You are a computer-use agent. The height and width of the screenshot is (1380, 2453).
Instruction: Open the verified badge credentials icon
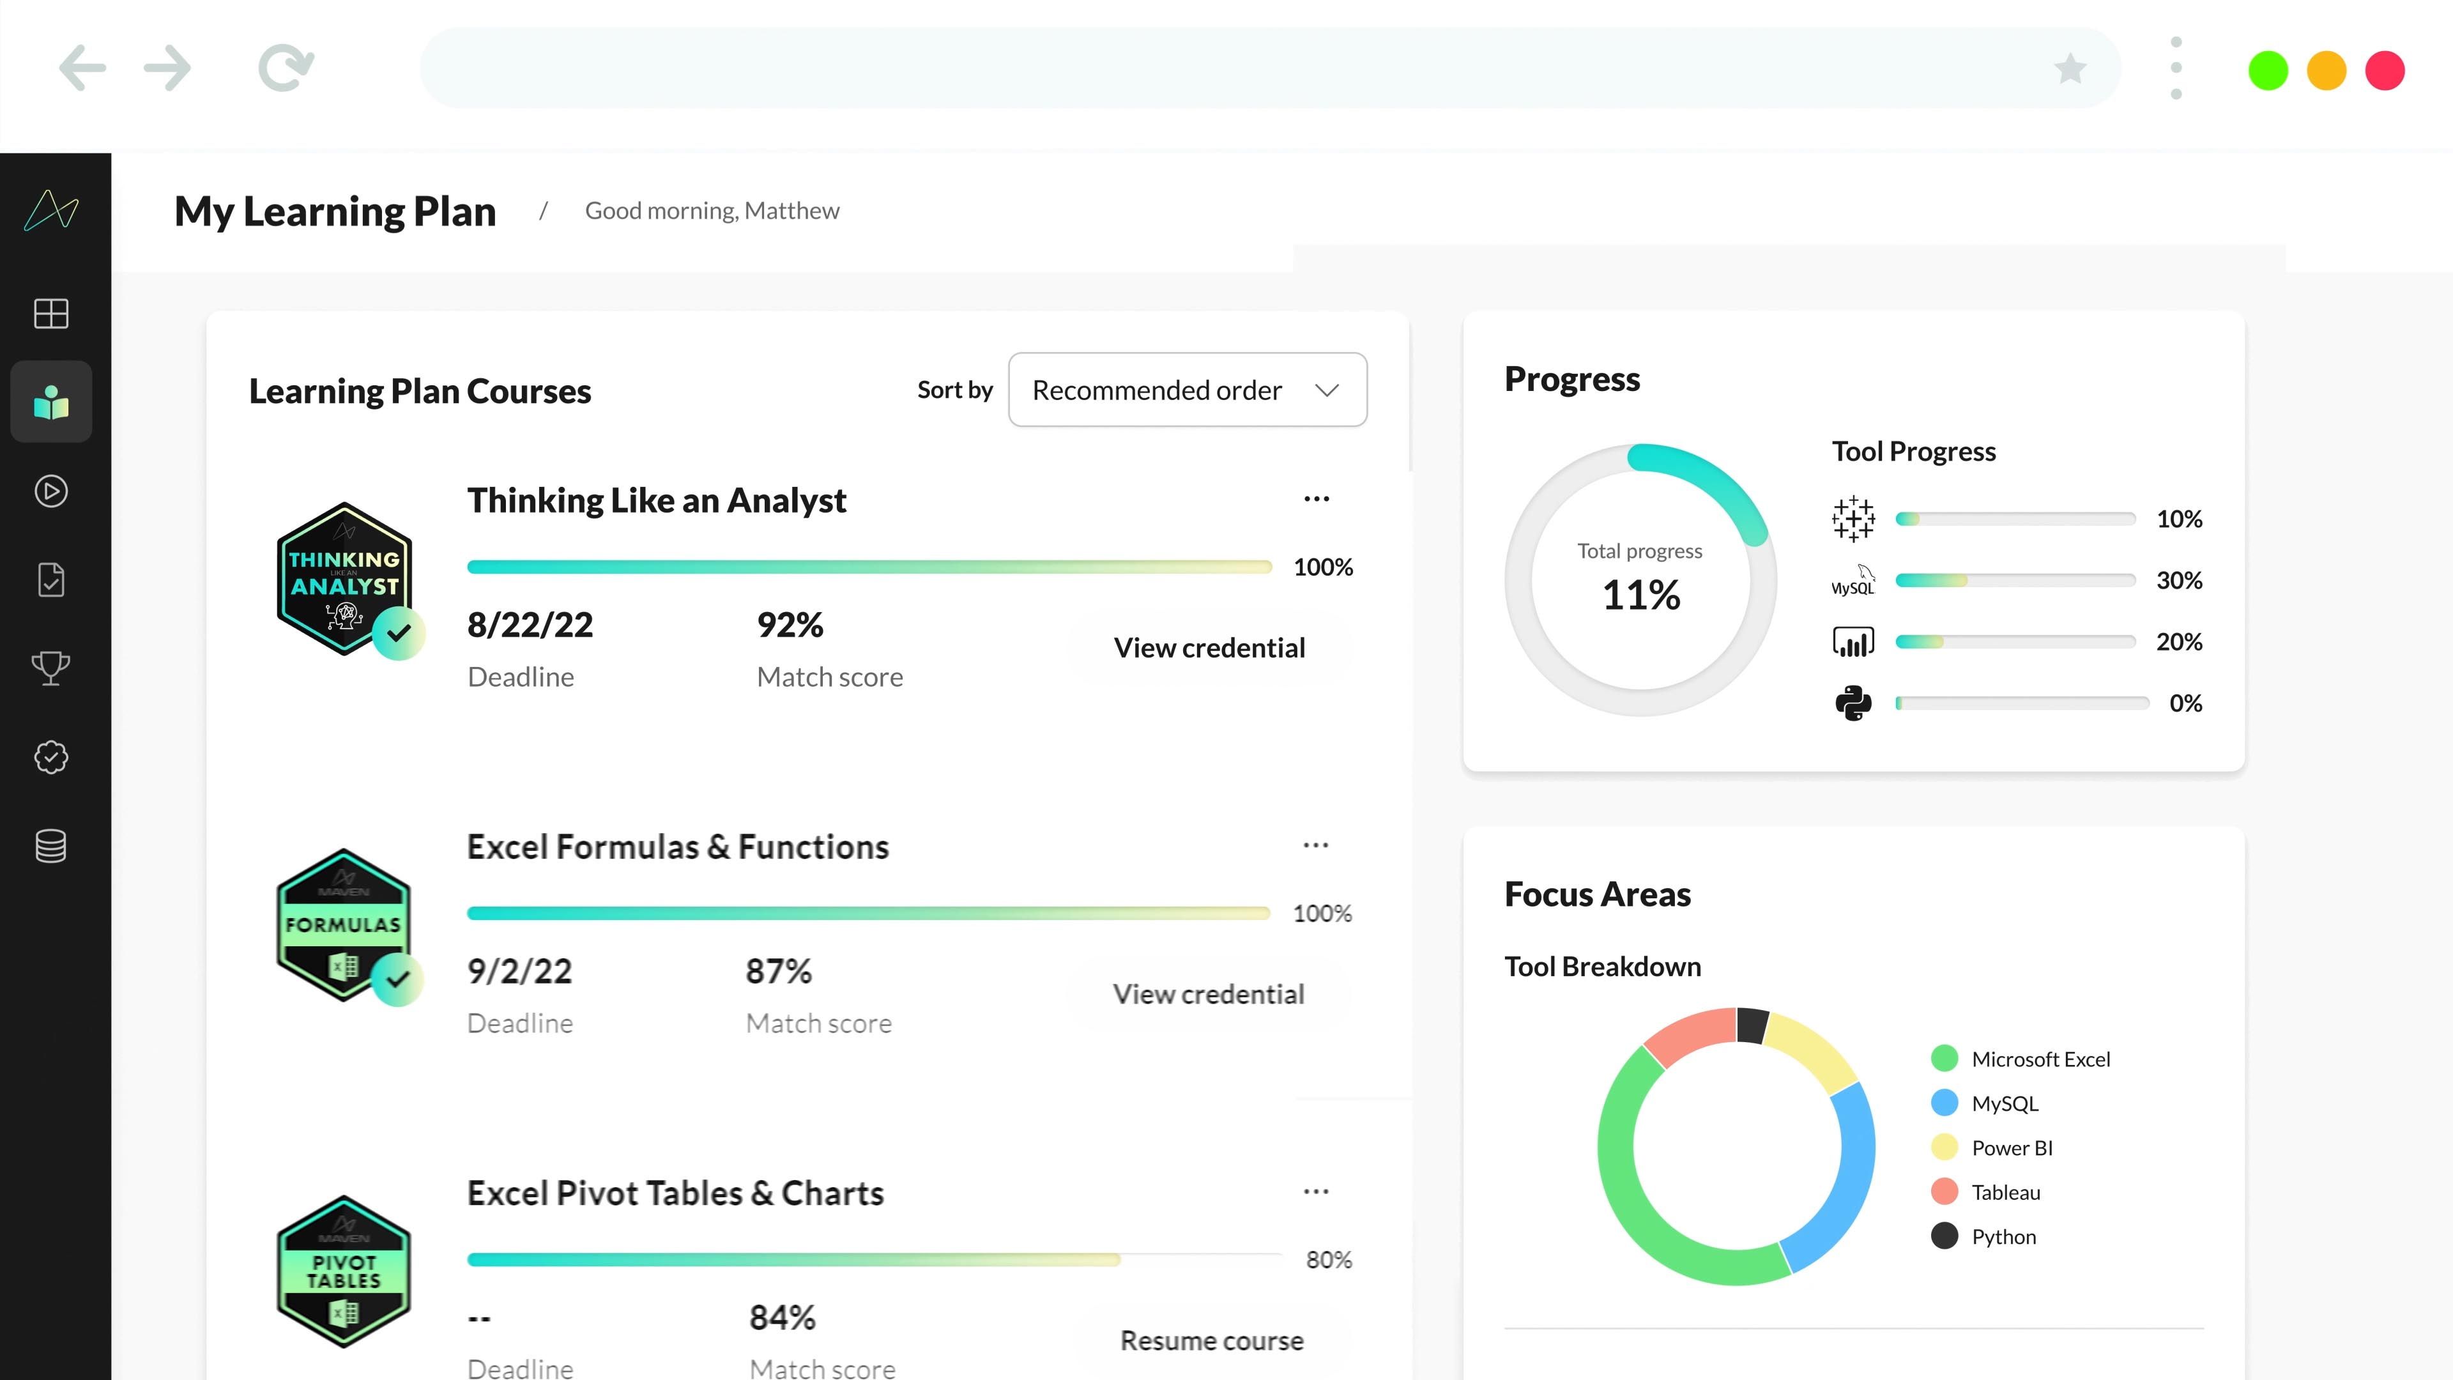click(x=50, y=757)
